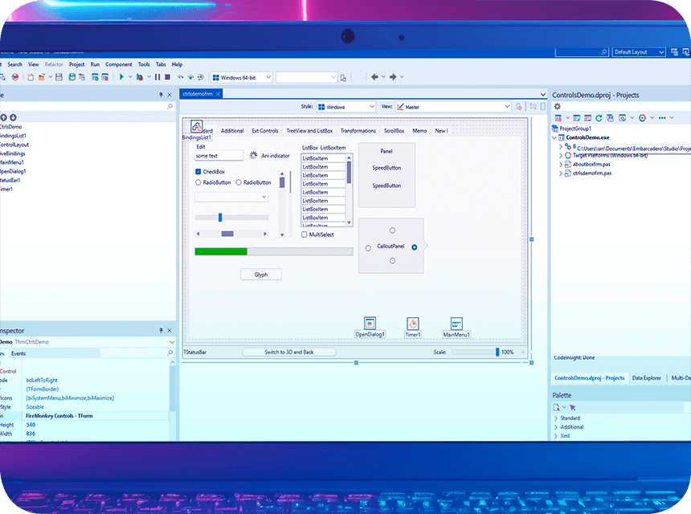Click the ListBox vertical scrollbar
The width and height of the screenshot is (691, 514).
(349, 190)
